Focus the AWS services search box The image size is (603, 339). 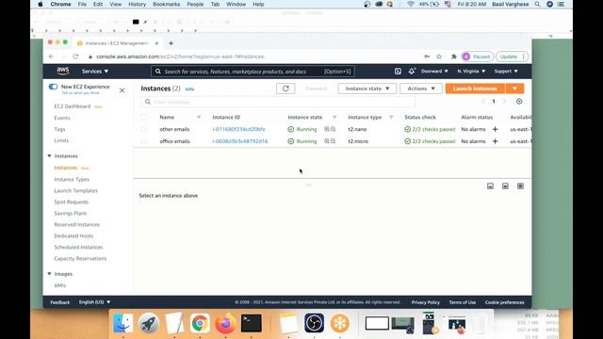pyautogui.click(x=253, y=72)
